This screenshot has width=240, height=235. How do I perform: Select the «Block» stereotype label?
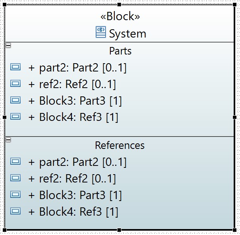pyautogui.click(x=120, y=16)
